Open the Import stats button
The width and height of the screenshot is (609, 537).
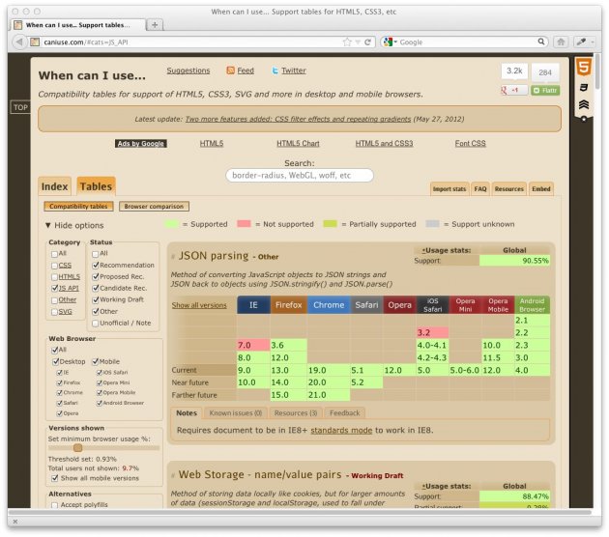click(x=449, y=189)
